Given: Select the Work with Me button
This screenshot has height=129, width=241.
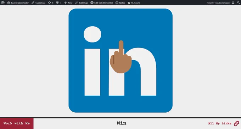Looking at the screenshot, I should click(x=17, y=123).
